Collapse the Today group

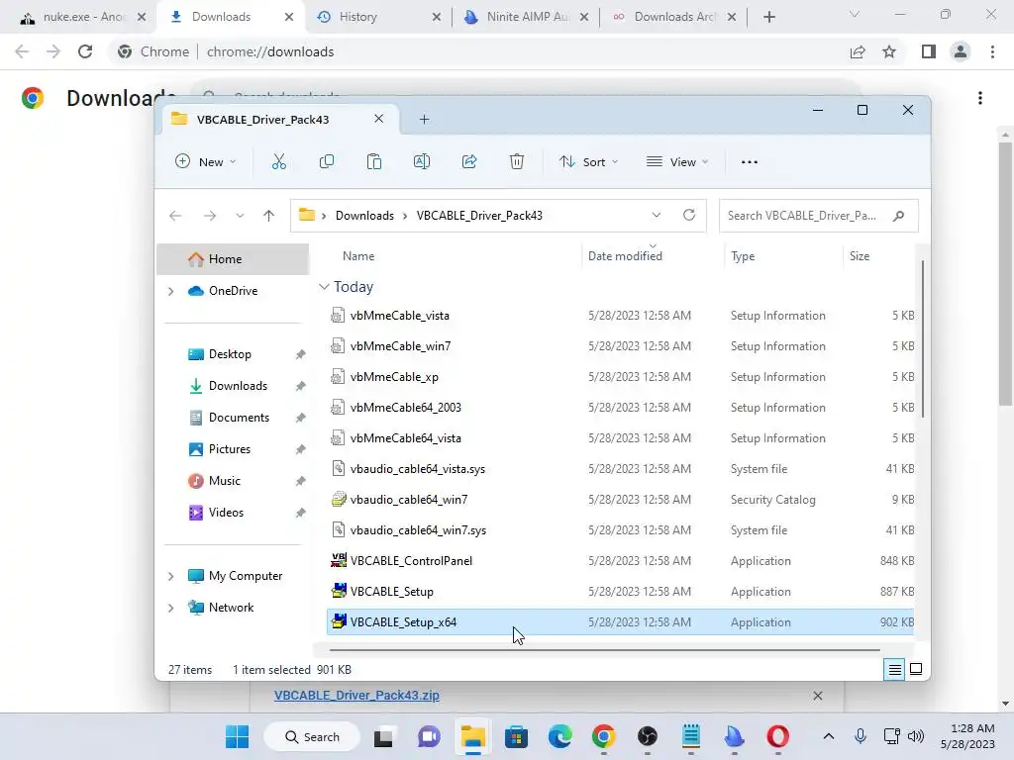(x=324, y=286)
